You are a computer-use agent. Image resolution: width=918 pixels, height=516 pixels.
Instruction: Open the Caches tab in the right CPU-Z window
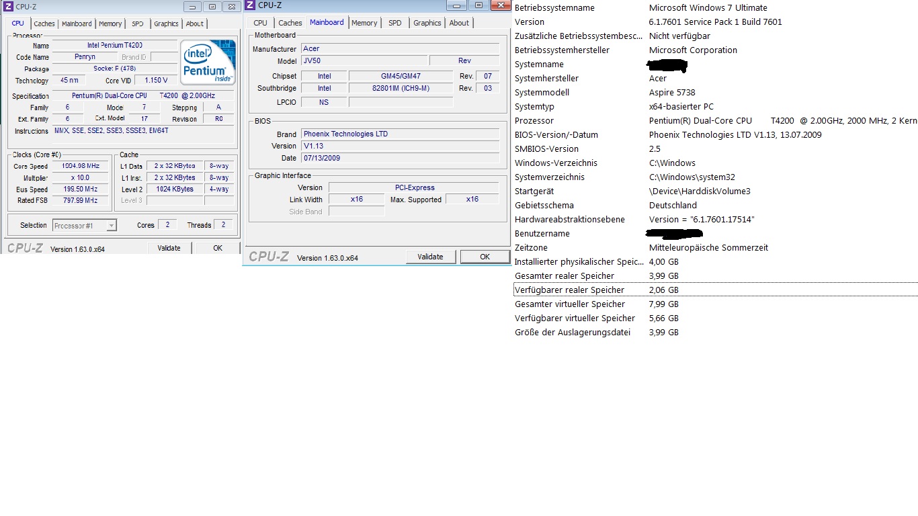(290, 23)
